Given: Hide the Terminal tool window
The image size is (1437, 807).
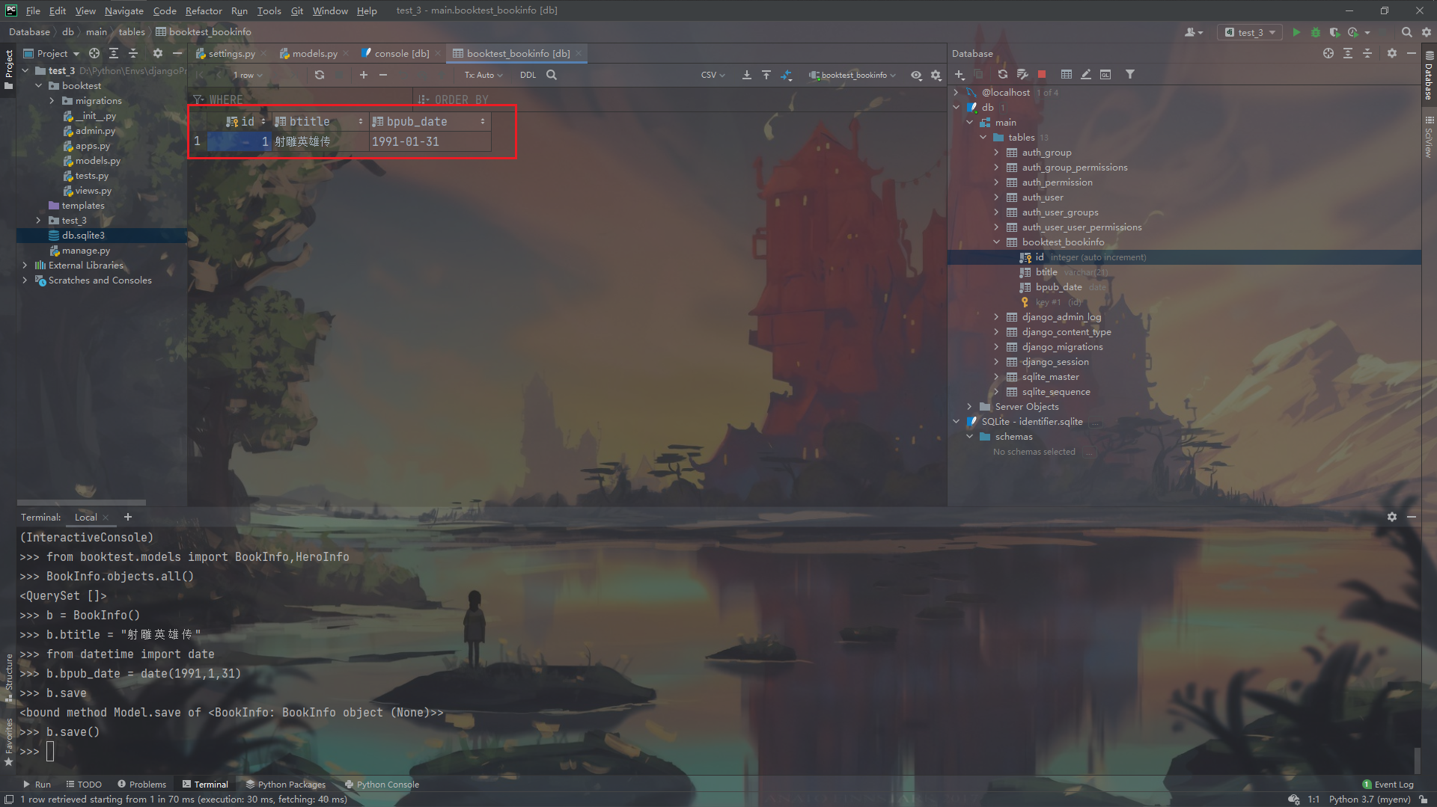Looking at the screenshot, I should coord(1412,517).
